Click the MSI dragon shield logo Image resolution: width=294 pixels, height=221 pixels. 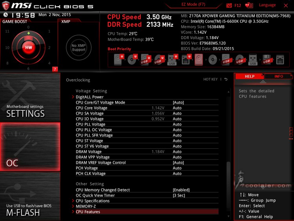[x=5, y=5]
